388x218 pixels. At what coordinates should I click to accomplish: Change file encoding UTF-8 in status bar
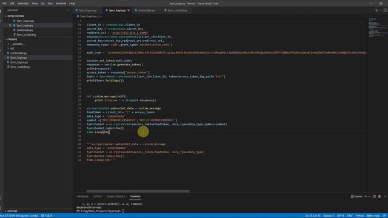click(x=341, y=216)
